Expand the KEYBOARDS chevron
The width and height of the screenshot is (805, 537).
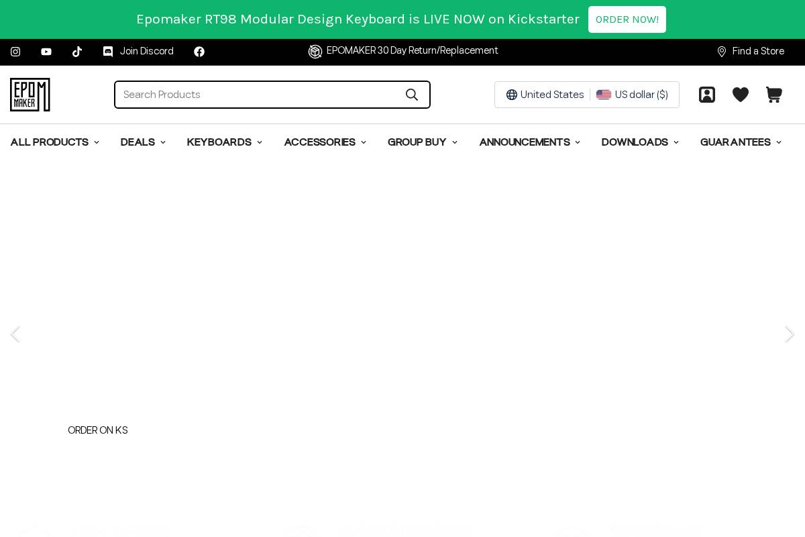click(x=260, y=142)
